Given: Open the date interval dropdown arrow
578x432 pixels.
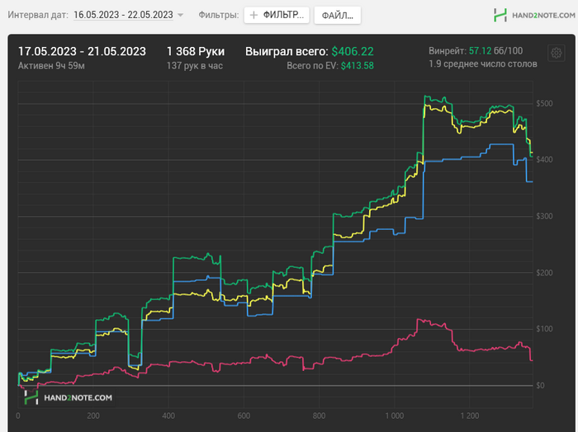Looking at the screenshot, I should coord(180,15).
